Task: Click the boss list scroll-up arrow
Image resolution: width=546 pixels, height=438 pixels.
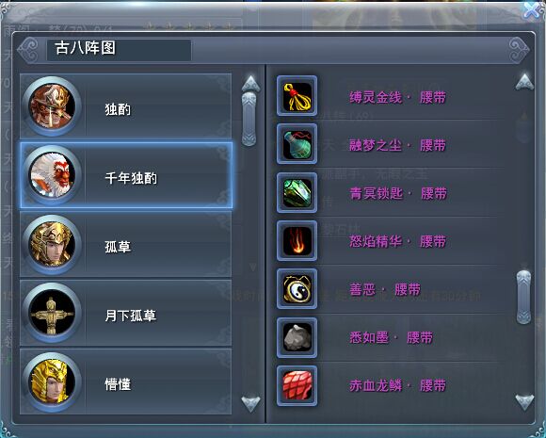Action: [250, 84]
